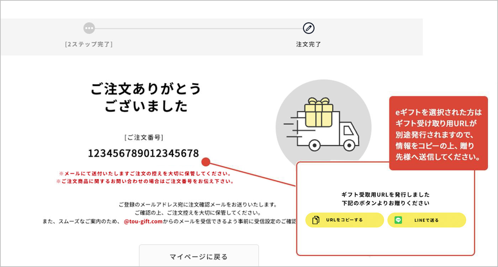
Task: Click the [ご注文番号] label
Action: pos(144,137)
